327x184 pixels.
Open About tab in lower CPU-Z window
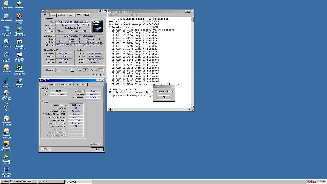[84, 85]
